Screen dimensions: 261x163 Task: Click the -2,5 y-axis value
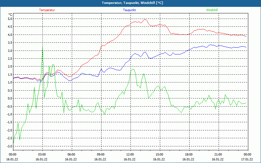click(x=10, y=138)
